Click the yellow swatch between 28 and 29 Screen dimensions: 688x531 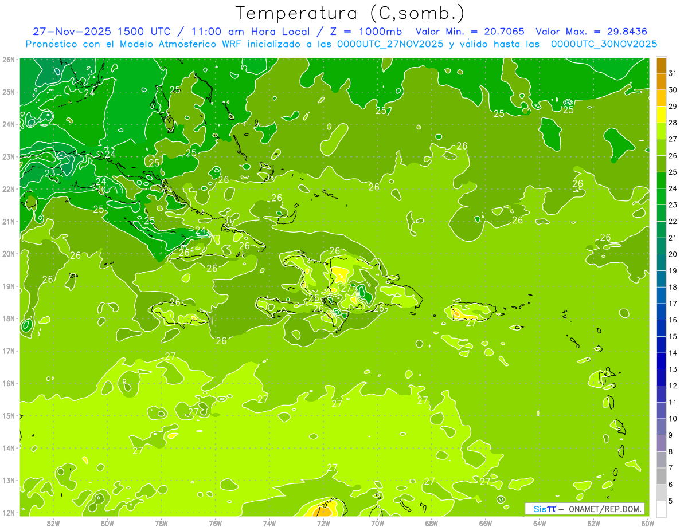[x=662, y=114]
